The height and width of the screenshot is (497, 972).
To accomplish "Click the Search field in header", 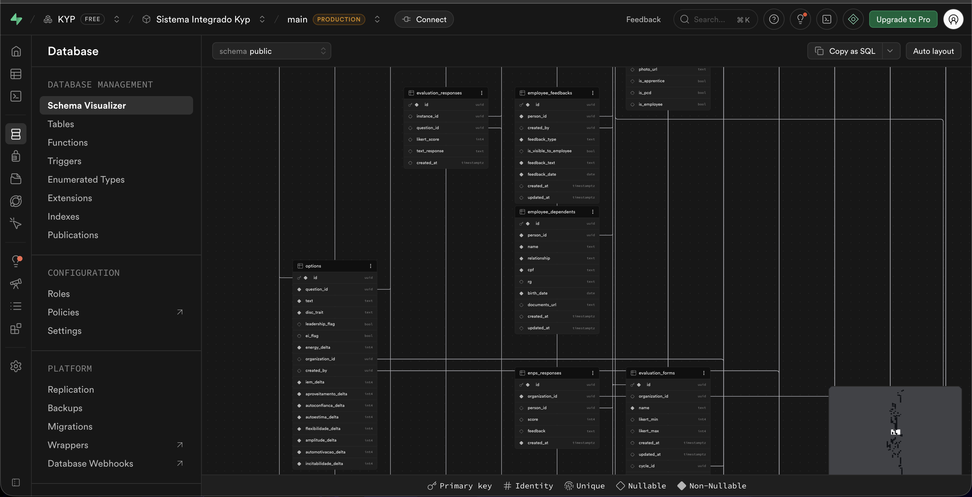I will [715, 19].
